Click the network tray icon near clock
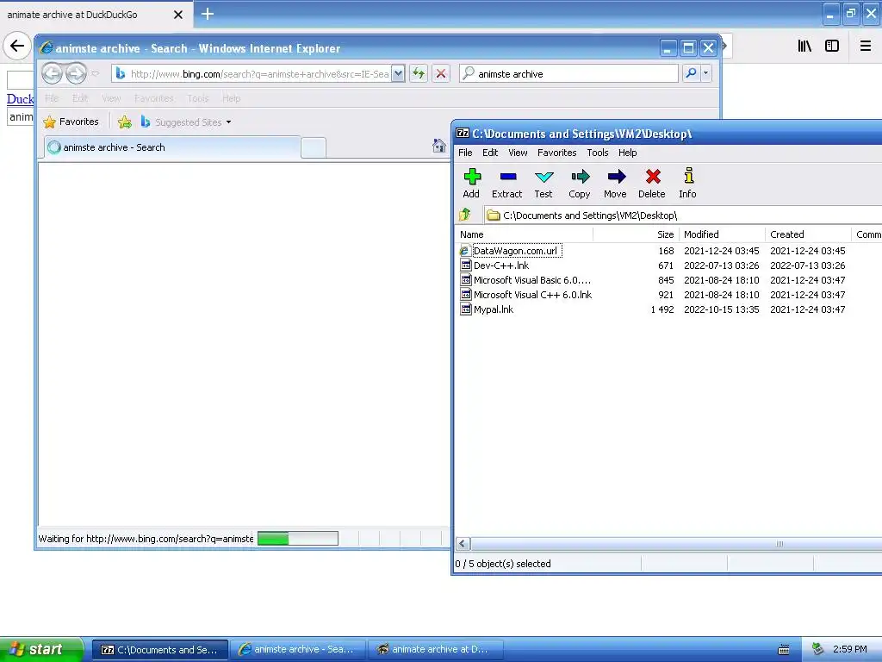The width and height of the screenshot is (882, 662). click(817, 649)
